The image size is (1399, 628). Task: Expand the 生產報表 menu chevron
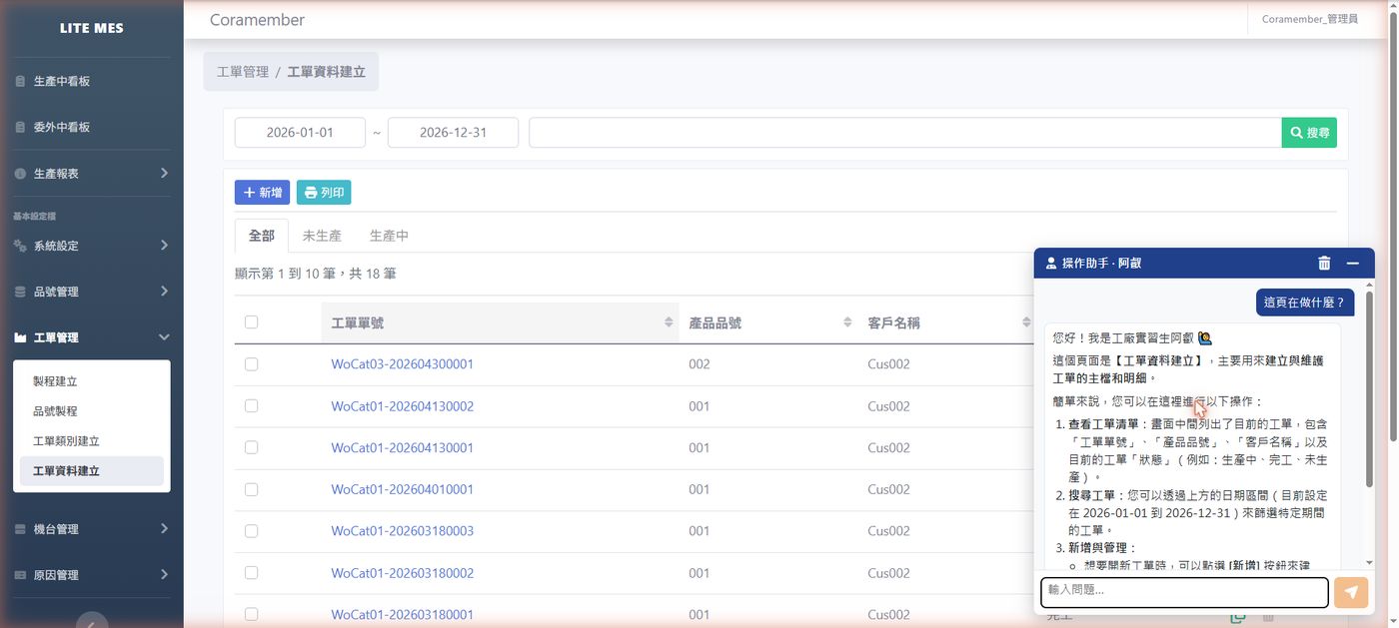pyautogui.click(x=164, y=173)
